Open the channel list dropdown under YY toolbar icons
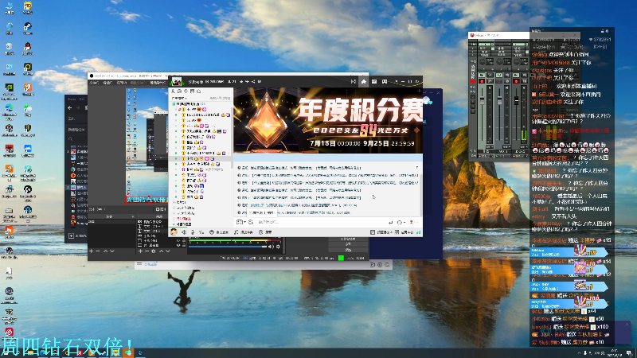637x358 pixels. (180, 98)
